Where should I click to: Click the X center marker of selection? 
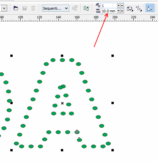click(62, 103)
